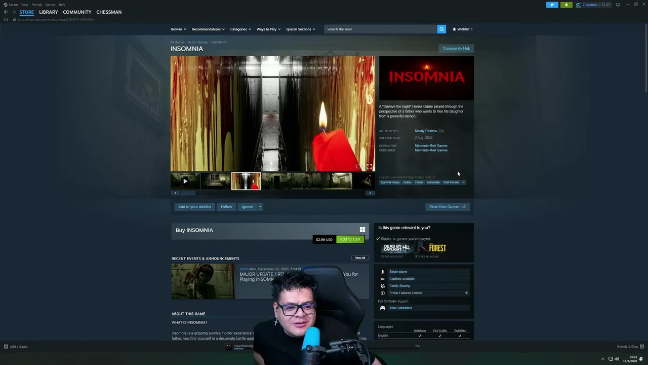Open the Downloads manager icon
The image size is (648, 365).
[228, 346]
